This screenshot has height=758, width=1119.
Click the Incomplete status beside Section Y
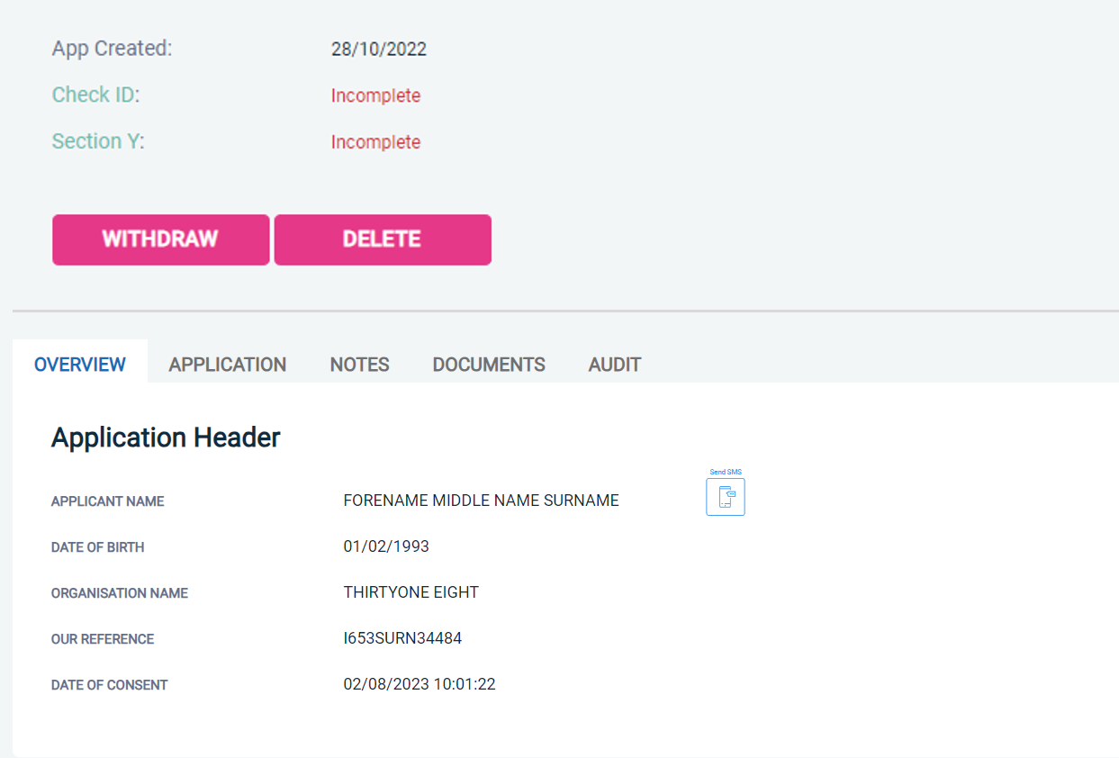tap(375, 142)
